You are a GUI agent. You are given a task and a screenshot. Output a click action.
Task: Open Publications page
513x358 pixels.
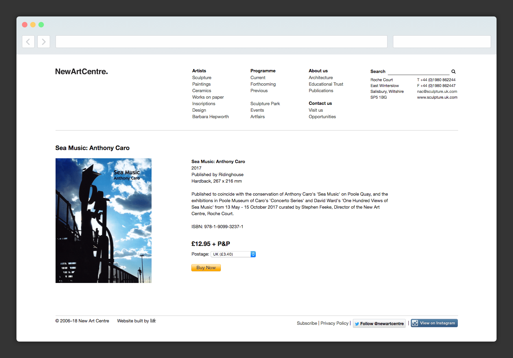[321, 90]
